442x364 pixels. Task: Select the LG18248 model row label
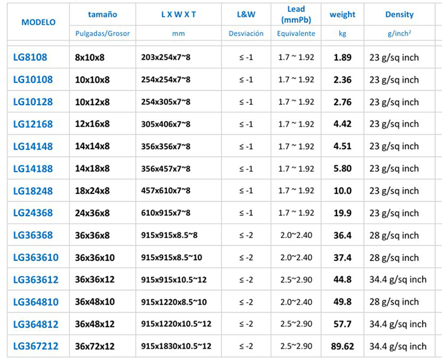(x=33, y=191)
